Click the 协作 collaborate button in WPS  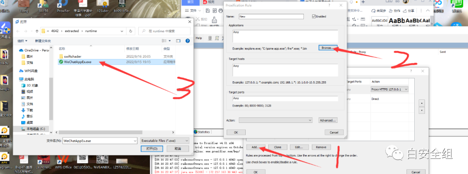(x=395, y=10)
